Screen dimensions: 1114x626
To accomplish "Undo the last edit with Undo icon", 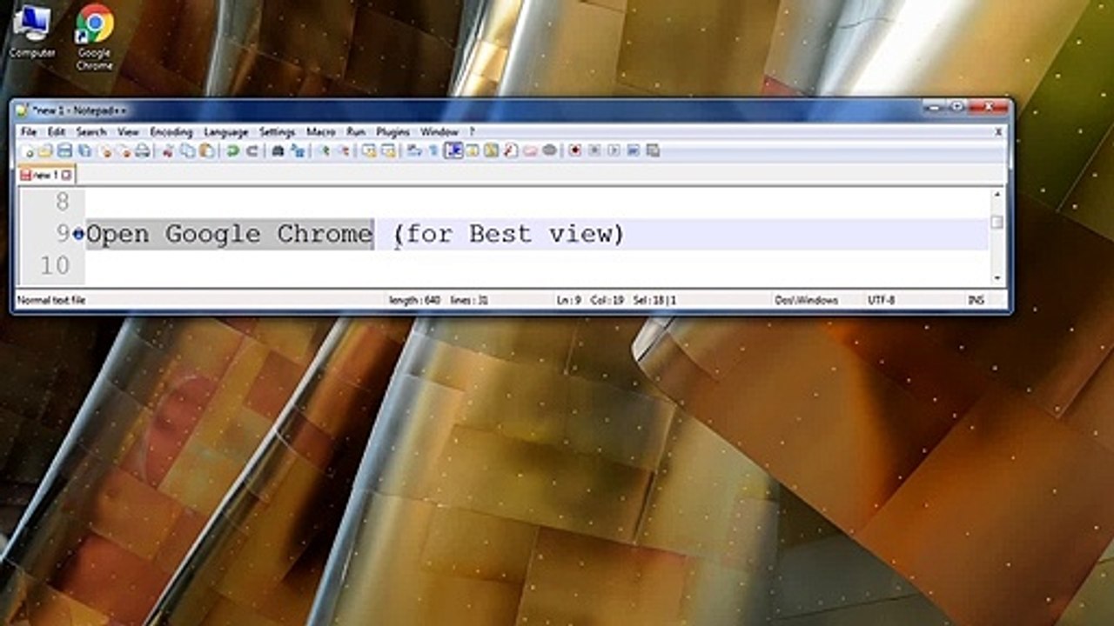I will (x=232, y=150).
